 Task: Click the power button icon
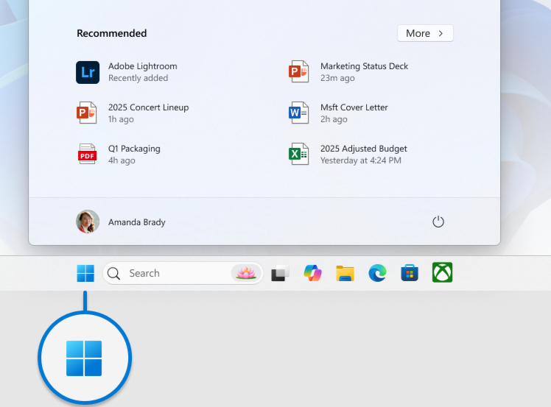[438, 222]
